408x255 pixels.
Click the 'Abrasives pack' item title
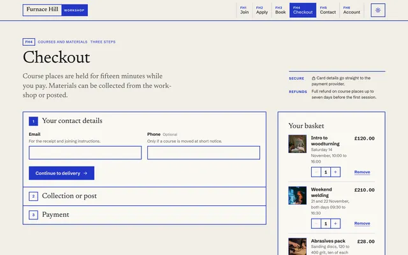pos(328,241)
